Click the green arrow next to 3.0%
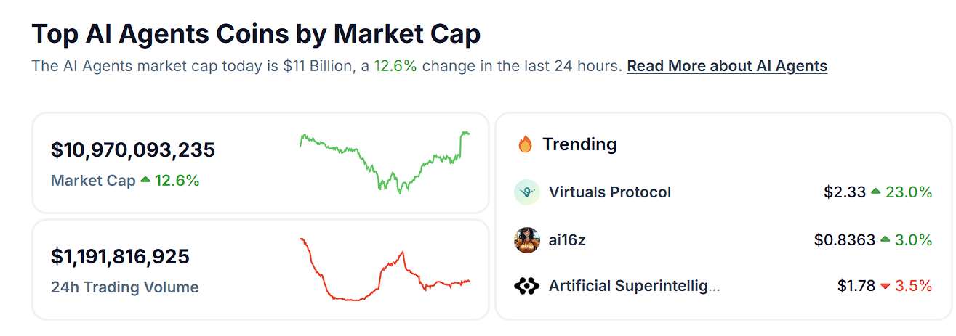 [885, 239]
